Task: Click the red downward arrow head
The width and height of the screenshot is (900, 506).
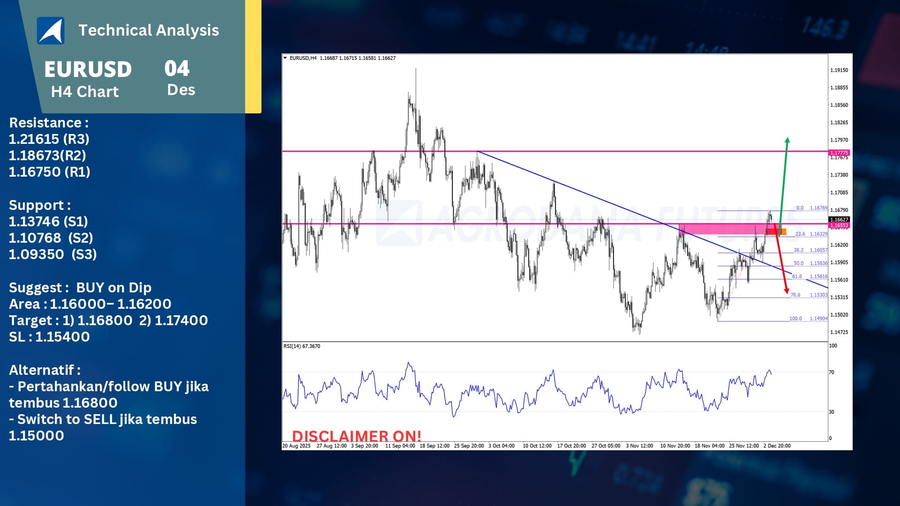Action: pos(787,291)
